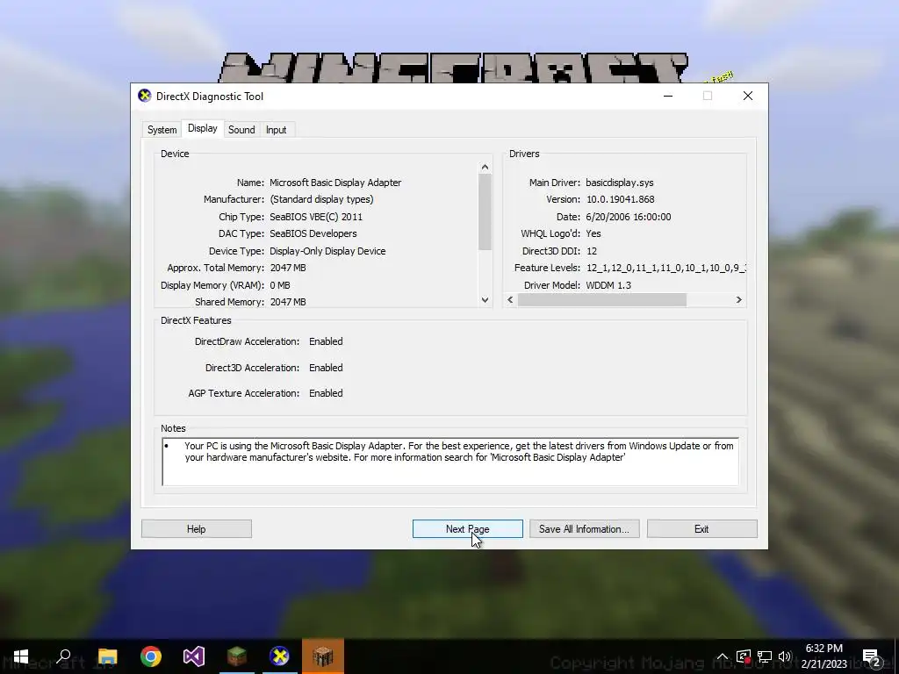Click the 'Shared Memory:' label
899x674 pixels.
click(x=229, y=302)
